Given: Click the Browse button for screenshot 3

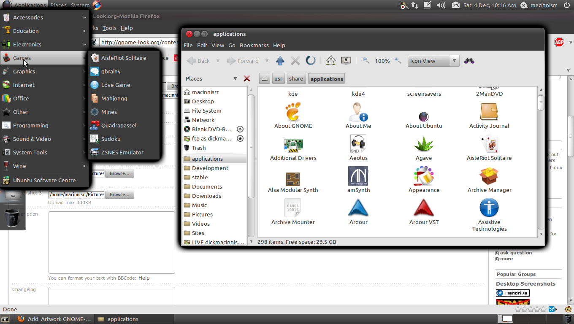Looking at the screenshot, I should coord(120,194).
